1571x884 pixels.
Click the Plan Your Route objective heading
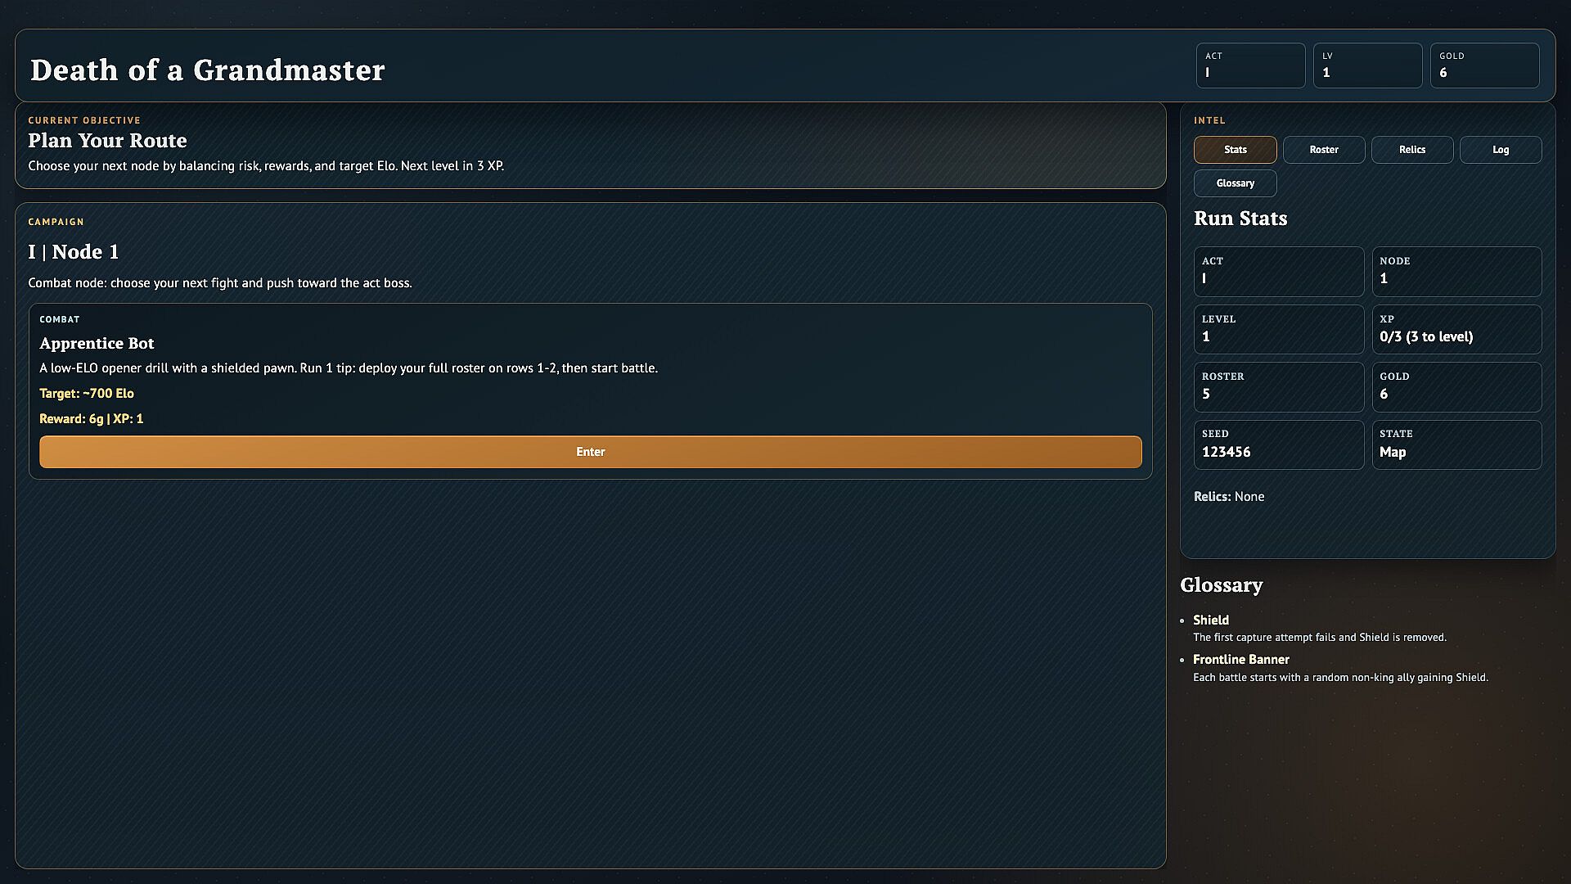pos(107,141)
